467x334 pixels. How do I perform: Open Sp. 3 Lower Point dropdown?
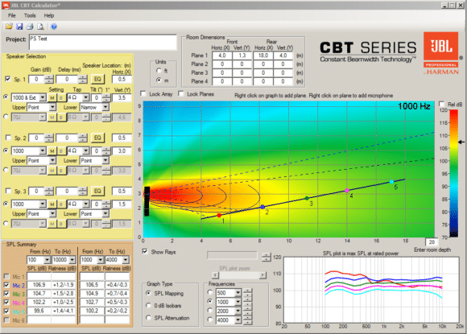coord(105,214)
